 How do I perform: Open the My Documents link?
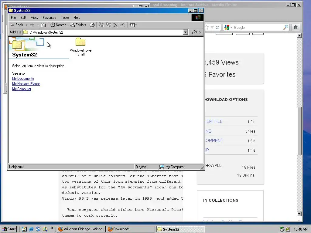(23, 79)
